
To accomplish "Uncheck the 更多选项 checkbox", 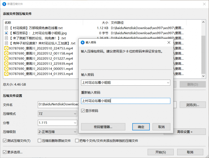I will coord(5,152).
